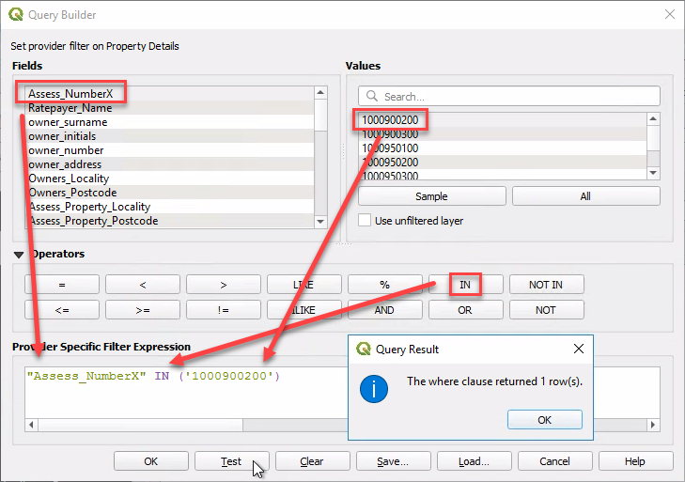The height and width of the screenshot is (482, 685).
Task: Insert the <= operator
Action: click(x=62, y=310)
